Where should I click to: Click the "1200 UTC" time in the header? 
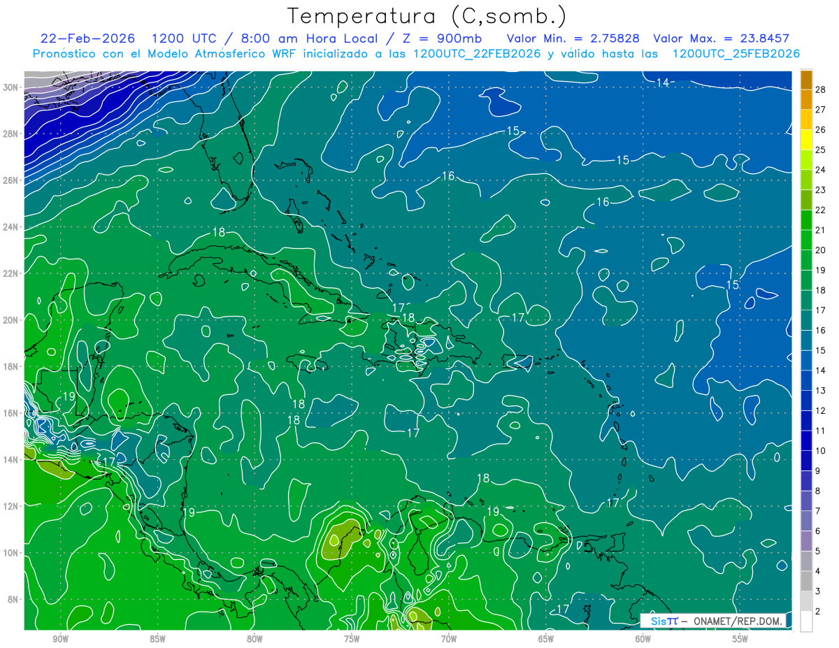click(186, 38)
